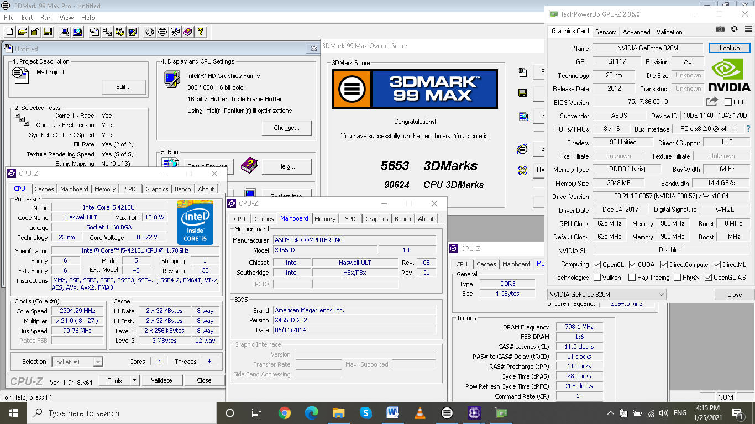
Task: Click Change... in Display and CPU Settings
Action: point(286,128)
